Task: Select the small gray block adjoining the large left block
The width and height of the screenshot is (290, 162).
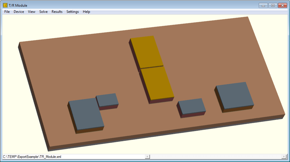Action: point(108,100)
